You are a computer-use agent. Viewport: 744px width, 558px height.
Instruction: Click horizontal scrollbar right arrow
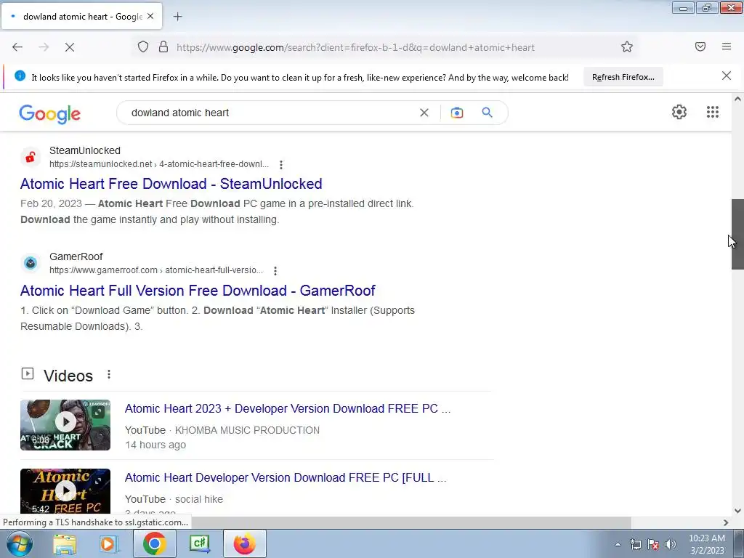726,522
